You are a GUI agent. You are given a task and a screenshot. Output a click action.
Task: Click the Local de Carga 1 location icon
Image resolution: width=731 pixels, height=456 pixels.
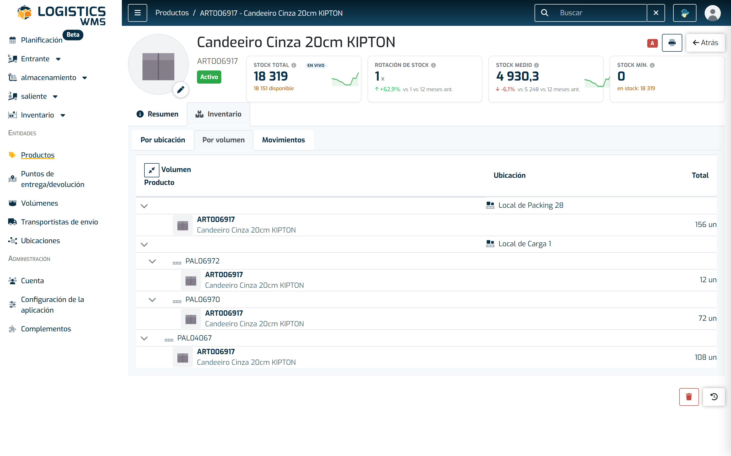pyautogui.click(x=490, y=244)
